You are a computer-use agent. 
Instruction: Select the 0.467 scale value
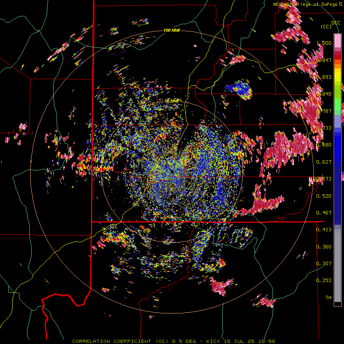[x=324, y=213]
